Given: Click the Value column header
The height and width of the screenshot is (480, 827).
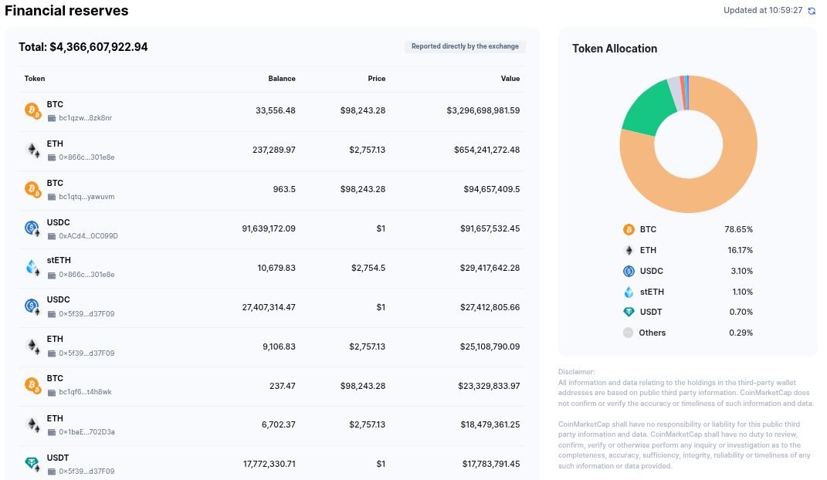Looking at the screenshot, I should tap(510, 79).
